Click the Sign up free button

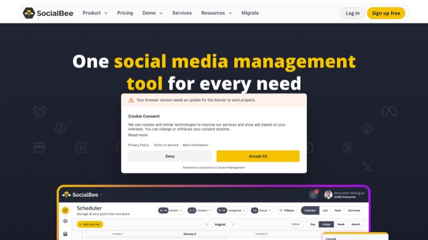pos(386,13)
